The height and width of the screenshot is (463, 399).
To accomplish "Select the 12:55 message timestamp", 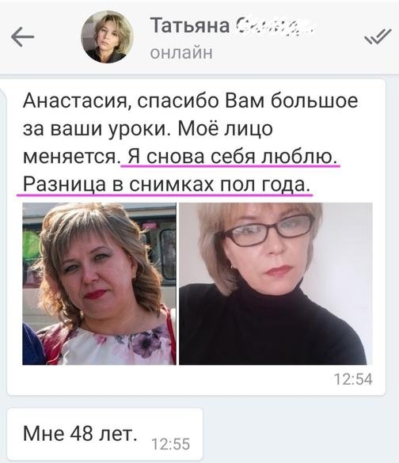I will (171, 444).
